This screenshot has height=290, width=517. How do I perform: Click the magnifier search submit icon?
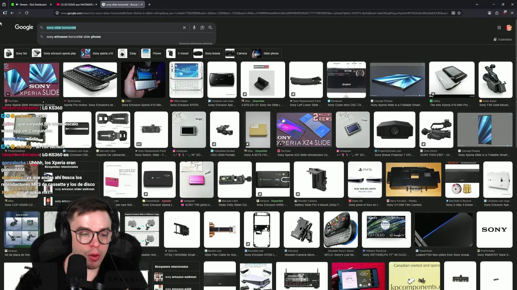pos(210,27)
